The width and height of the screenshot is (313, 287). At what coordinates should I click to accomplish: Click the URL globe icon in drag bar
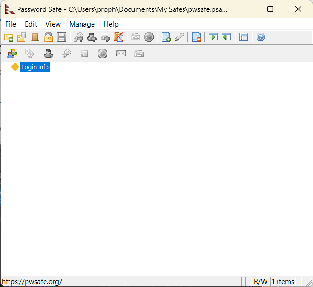pos(102,54)
